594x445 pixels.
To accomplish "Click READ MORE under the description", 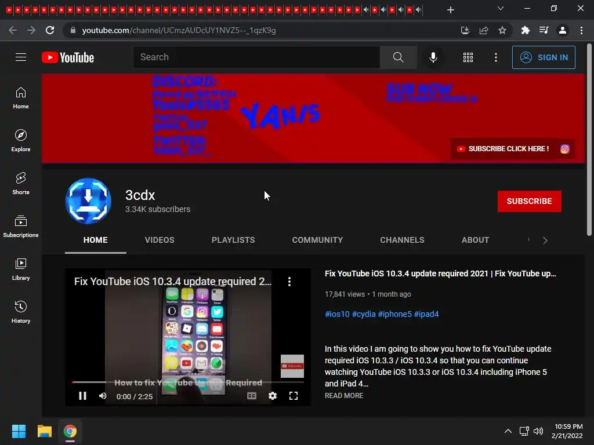I will coord(344,395).
